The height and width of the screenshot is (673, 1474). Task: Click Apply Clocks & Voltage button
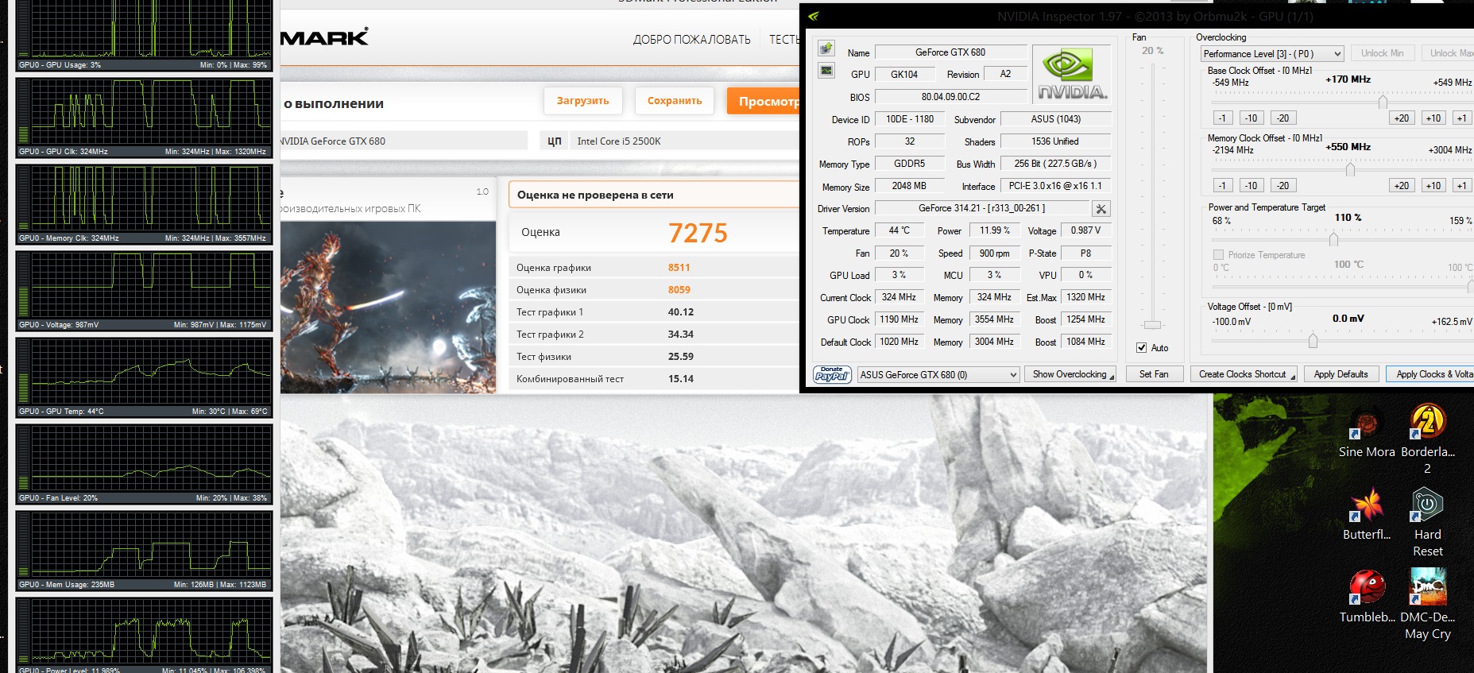click(1430, 374)
